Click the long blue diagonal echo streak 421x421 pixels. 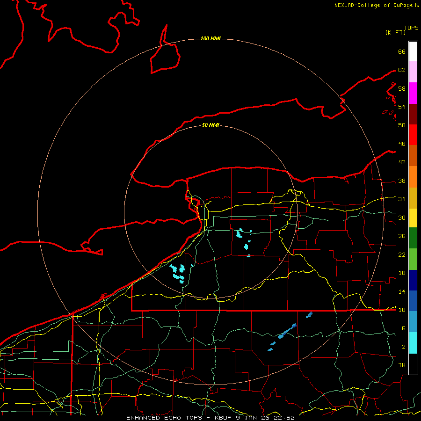tap(287, 331)
